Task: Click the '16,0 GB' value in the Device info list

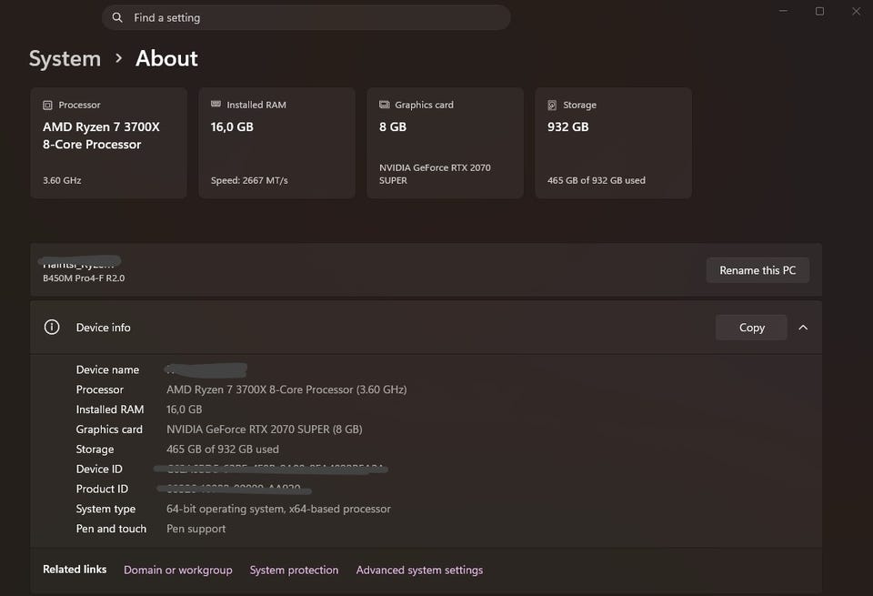Action: 185,409
